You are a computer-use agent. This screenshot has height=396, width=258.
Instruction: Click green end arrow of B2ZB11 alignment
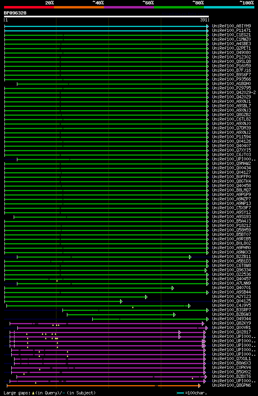(190, 257)
